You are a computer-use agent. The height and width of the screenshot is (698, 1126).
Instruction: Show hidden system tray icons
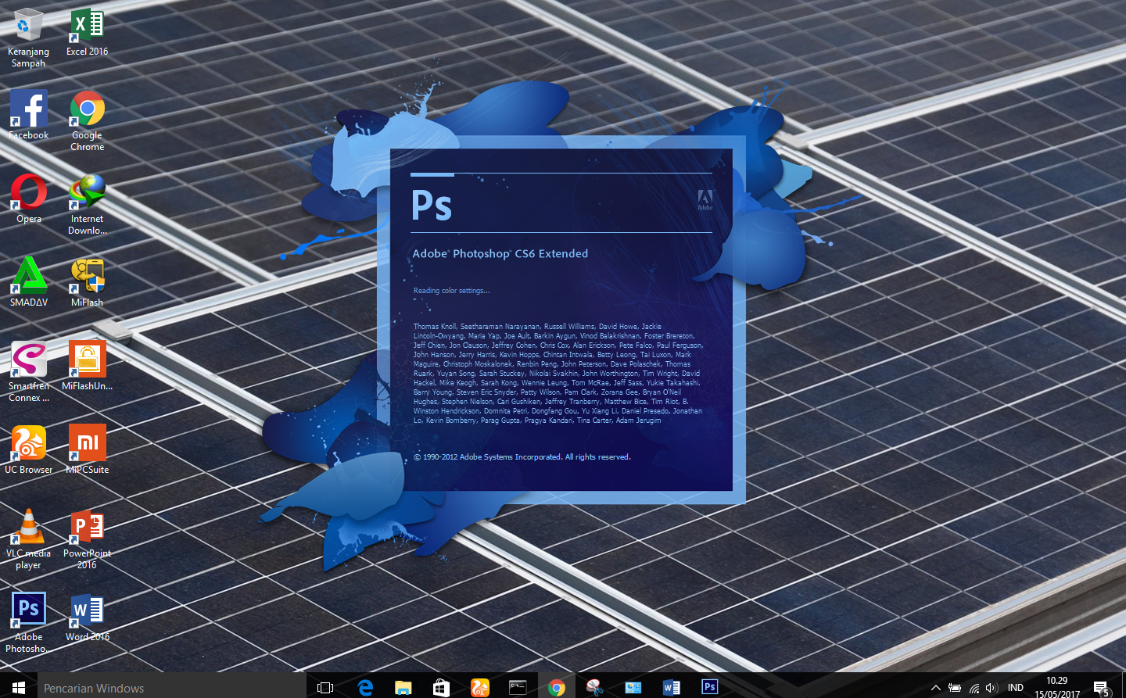(935, 688)
